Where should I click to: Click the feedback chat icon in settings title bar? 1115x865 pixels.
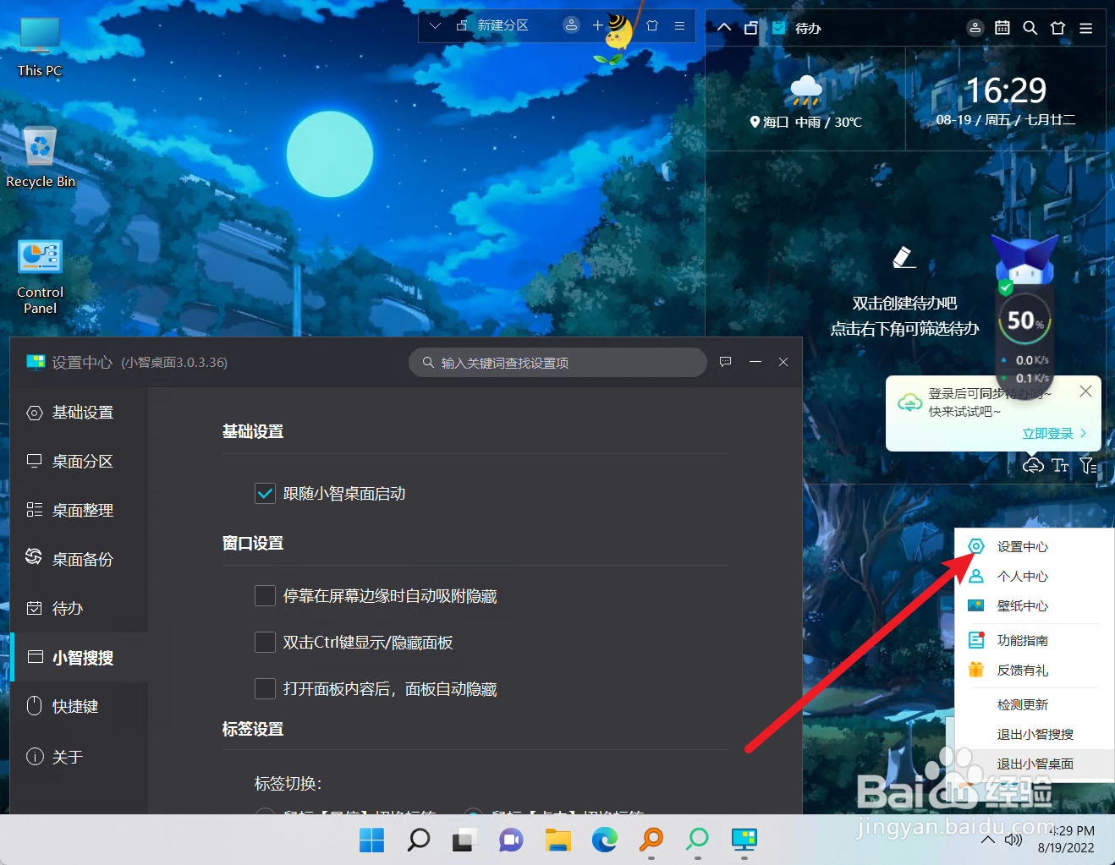pyautogui.click(x=725, y=362)
